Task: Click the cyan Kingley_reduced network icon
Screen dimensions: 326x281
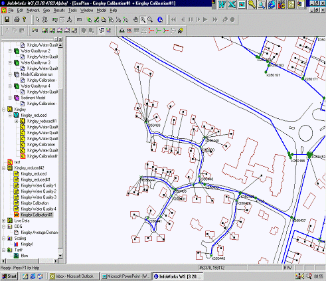Action: [x=17, y=115]
